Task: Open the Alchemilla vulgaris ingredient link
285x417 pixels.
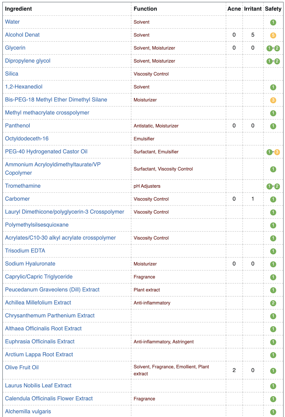Action: (28, 412)
